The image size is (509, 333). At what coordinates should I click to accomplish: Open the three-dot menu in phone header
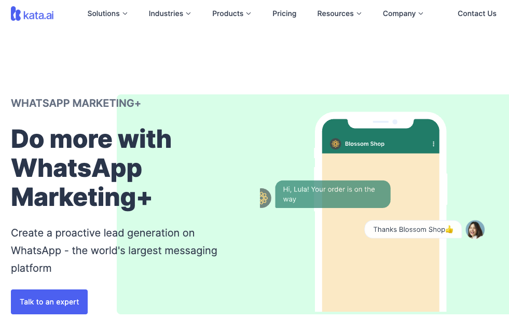click(x=433, y=144)
